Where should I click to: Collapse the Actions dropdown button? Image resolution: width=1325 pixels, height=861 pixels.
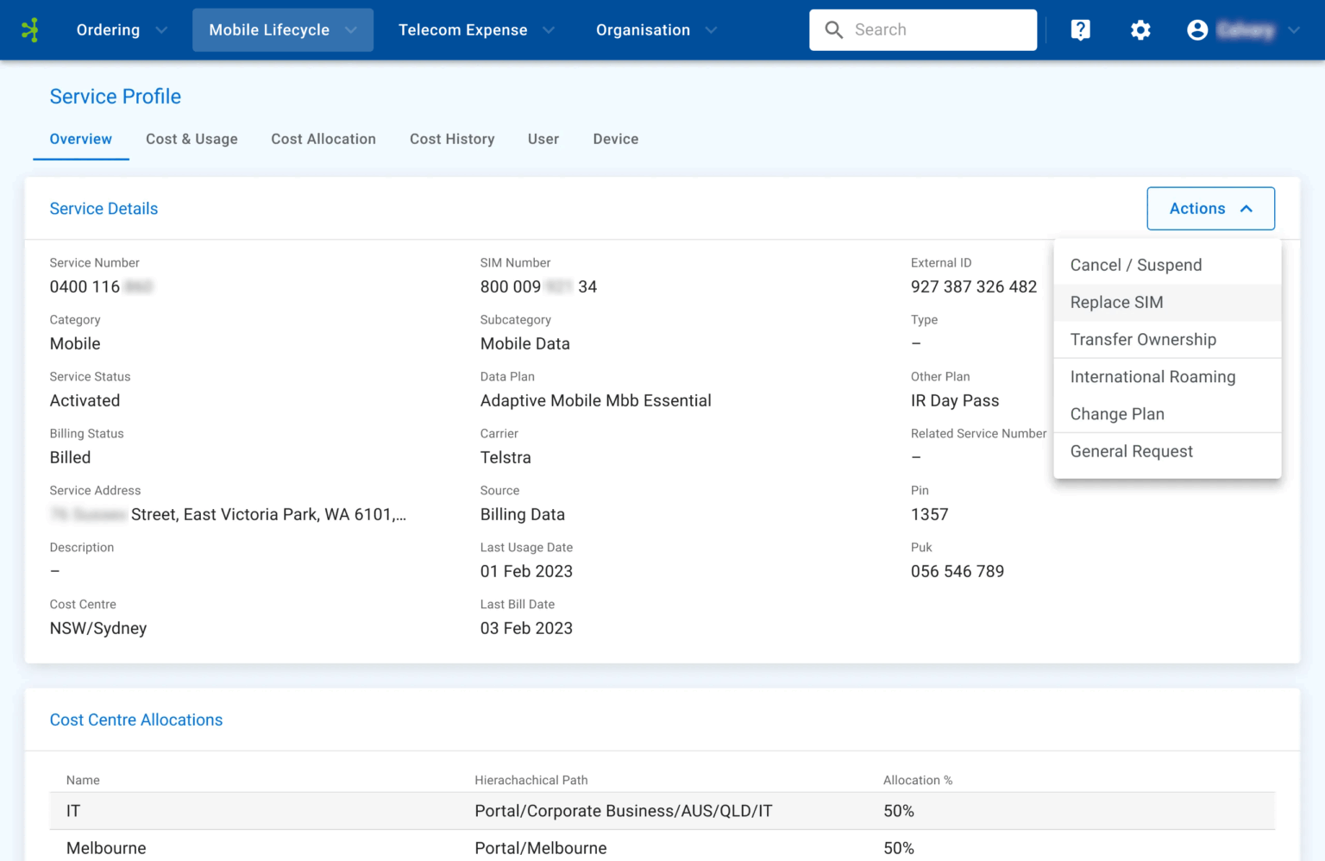(x=1210, y=209)
